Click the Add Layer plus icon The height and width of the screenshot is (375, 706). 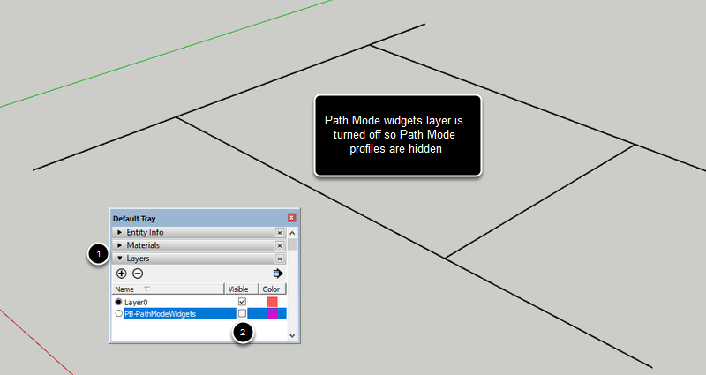(x=122, y=274)
